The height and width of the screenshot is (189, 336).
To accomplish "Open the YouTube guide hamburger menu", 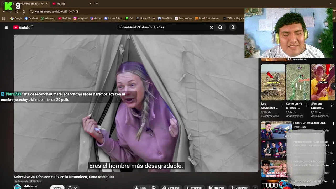I will (x=7, y=27).
